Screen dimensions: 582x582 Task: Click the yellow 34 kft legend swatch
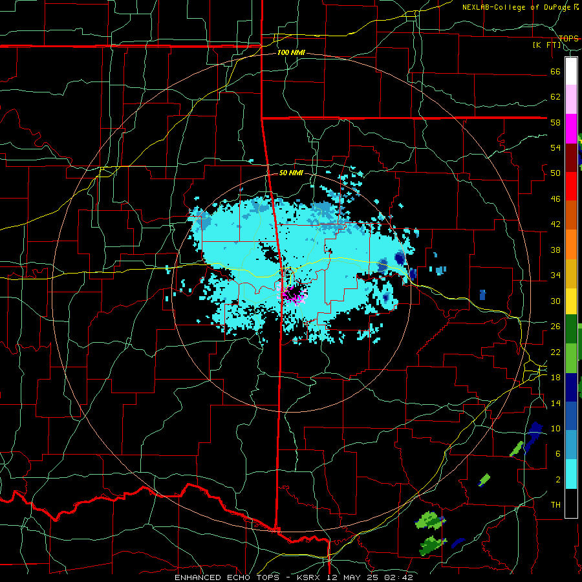pyautogui.click(x=571, y=301)
